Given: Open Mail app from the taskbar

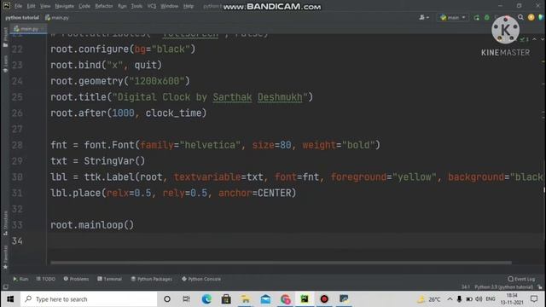Looking at the screenshot, I should (265, 299).
